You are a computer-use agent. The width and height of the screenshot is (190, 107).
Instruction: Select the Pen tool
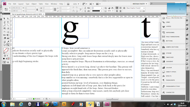tap(4, 22)
